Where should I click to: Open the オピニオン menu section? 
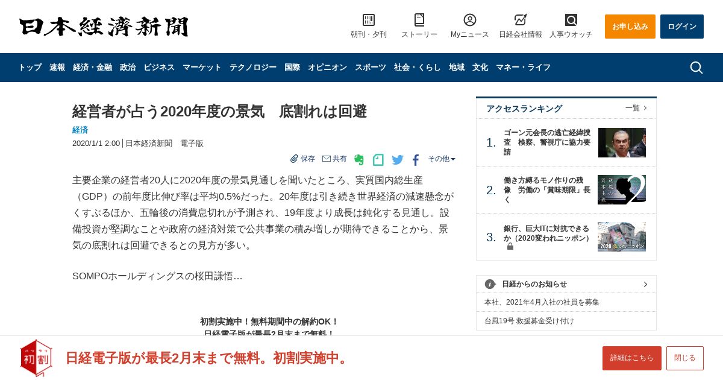[x=327, y=68]
